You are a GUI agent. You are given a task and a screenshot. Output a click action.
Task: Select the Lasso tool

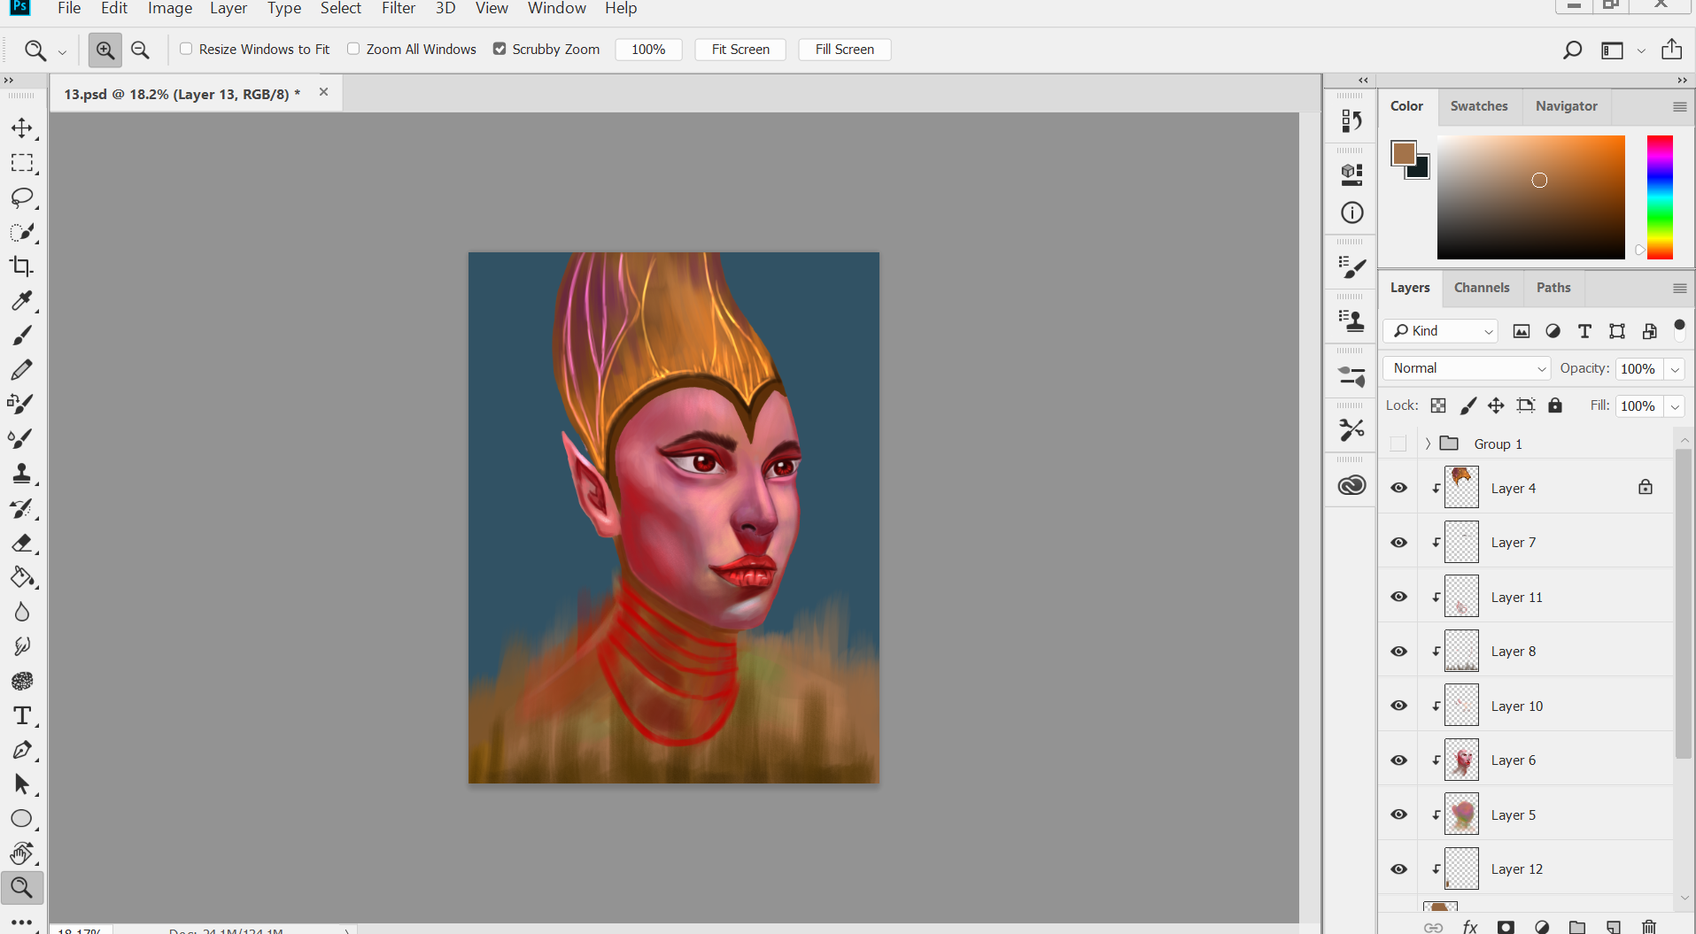coord(22,197)
